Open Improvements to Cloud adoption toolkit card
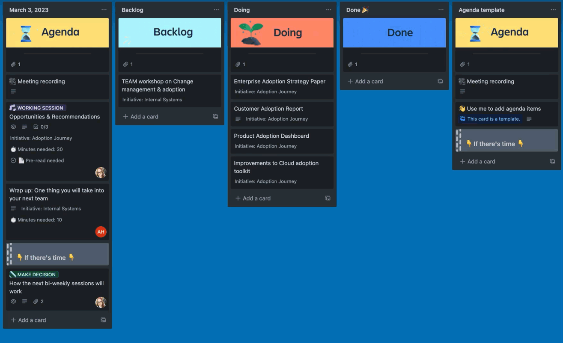Image resolution: width=563 pixels, height=343 pixels. (x=282, y=172)
